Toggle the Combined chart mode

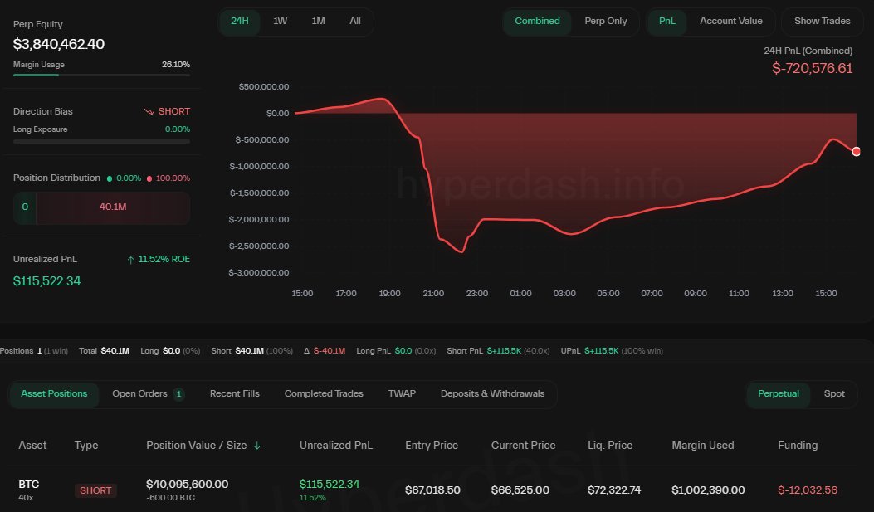(537, 22)
